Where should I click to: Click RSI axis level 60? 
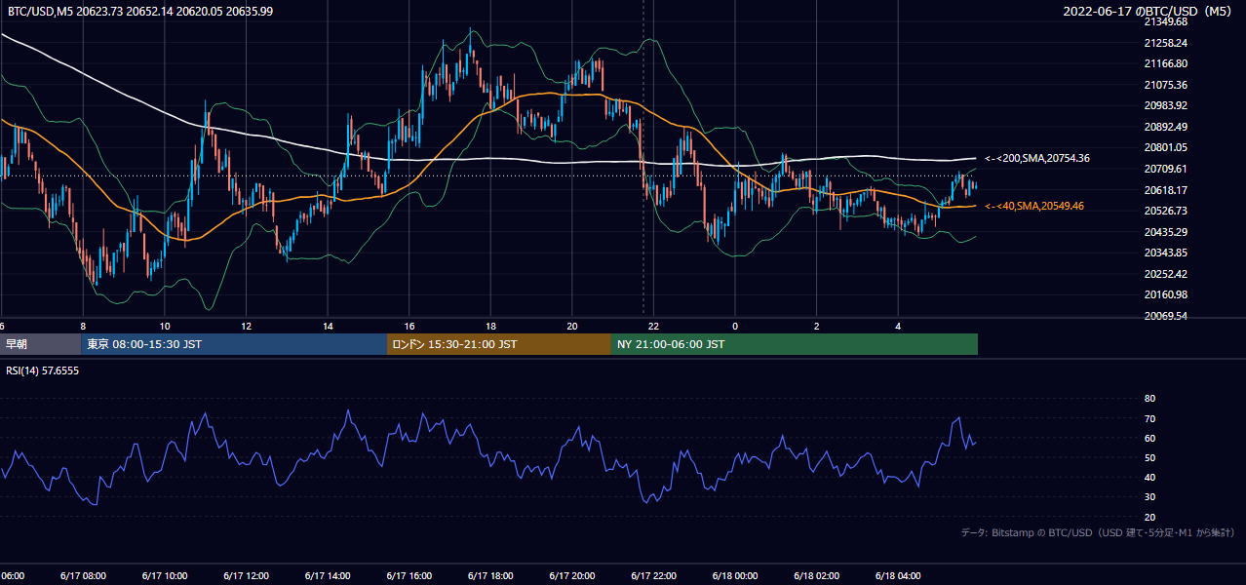tap(1149, 438)
